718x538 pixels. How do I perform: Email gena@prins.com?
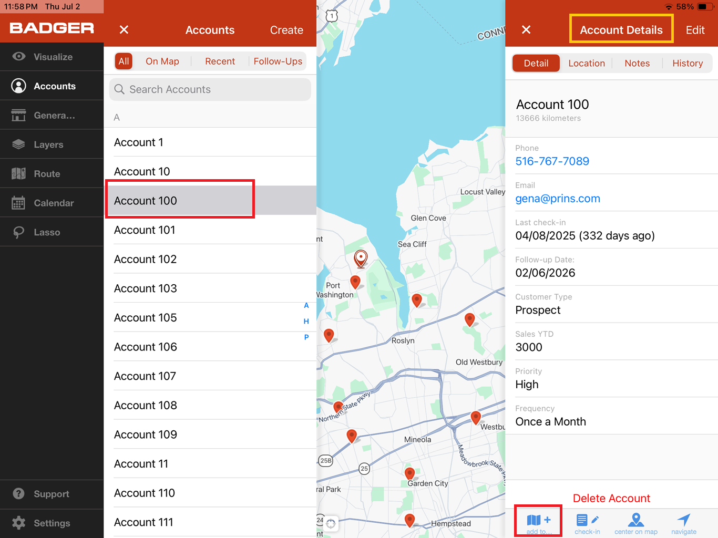coord(558,199)
